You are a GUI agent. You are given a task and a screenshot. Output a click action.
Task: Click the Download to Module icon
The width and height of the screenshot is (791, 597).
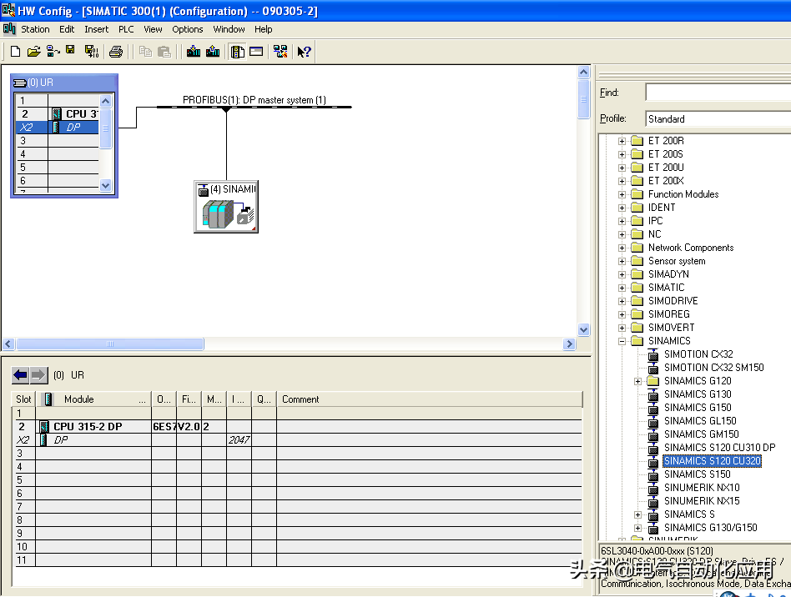(x=194, y=52)
